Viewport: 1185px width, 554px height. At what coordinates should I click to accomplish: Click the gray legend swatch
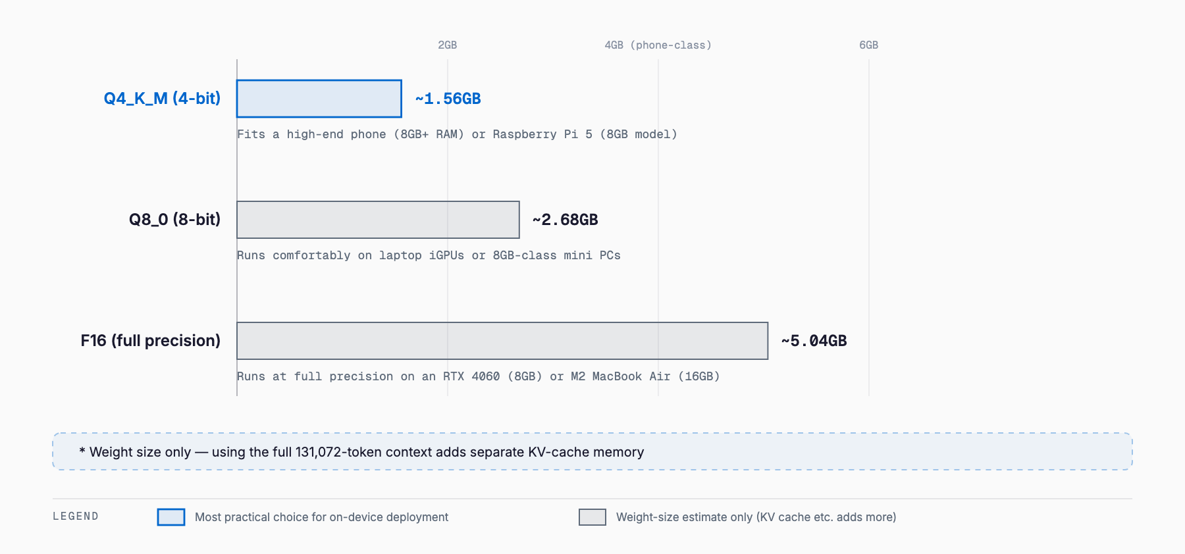tap(592, 517)
